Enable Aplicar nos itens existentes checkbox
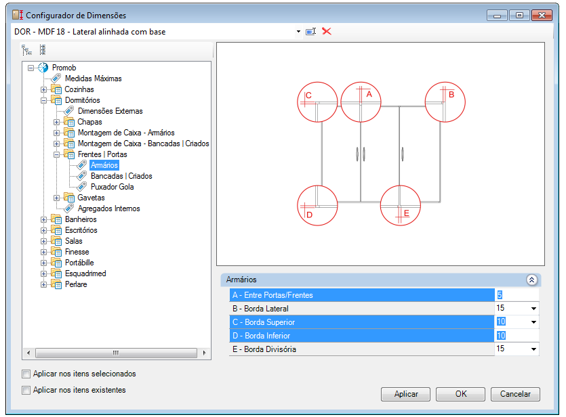The image size is (566, 417). tap(26, 390)
